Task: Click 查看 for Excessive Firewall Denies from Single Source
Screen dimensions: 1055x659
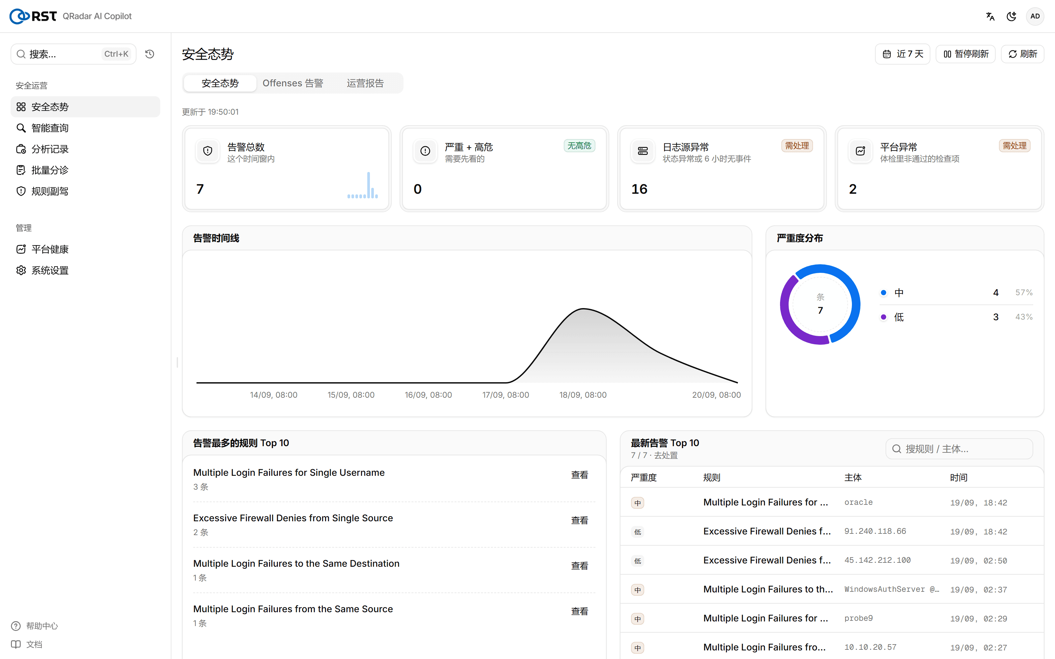Action: click(579, 520)
